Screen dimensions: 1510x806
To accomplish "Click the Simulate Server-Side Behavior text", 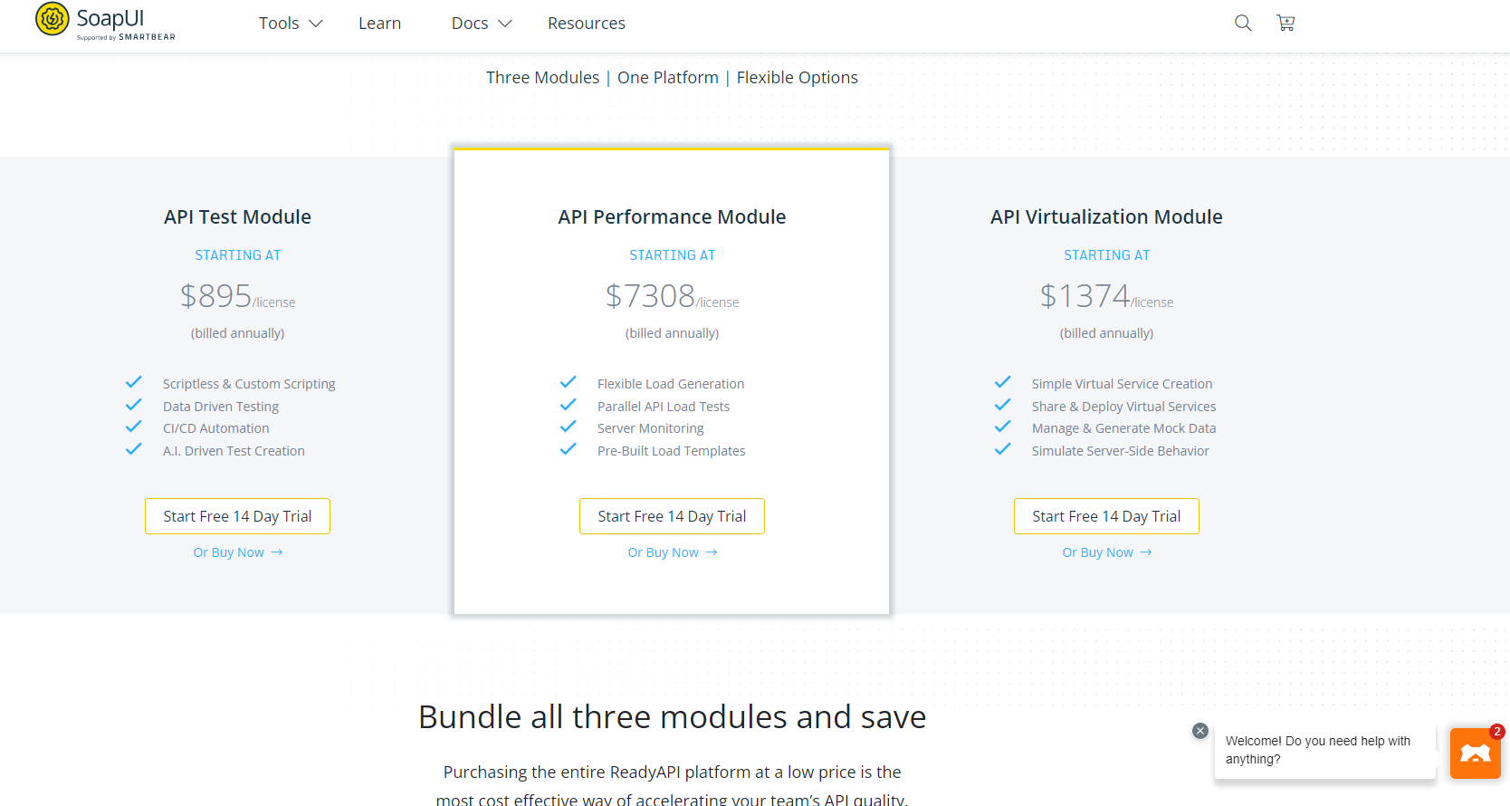I will click(x=1121, y=451).
